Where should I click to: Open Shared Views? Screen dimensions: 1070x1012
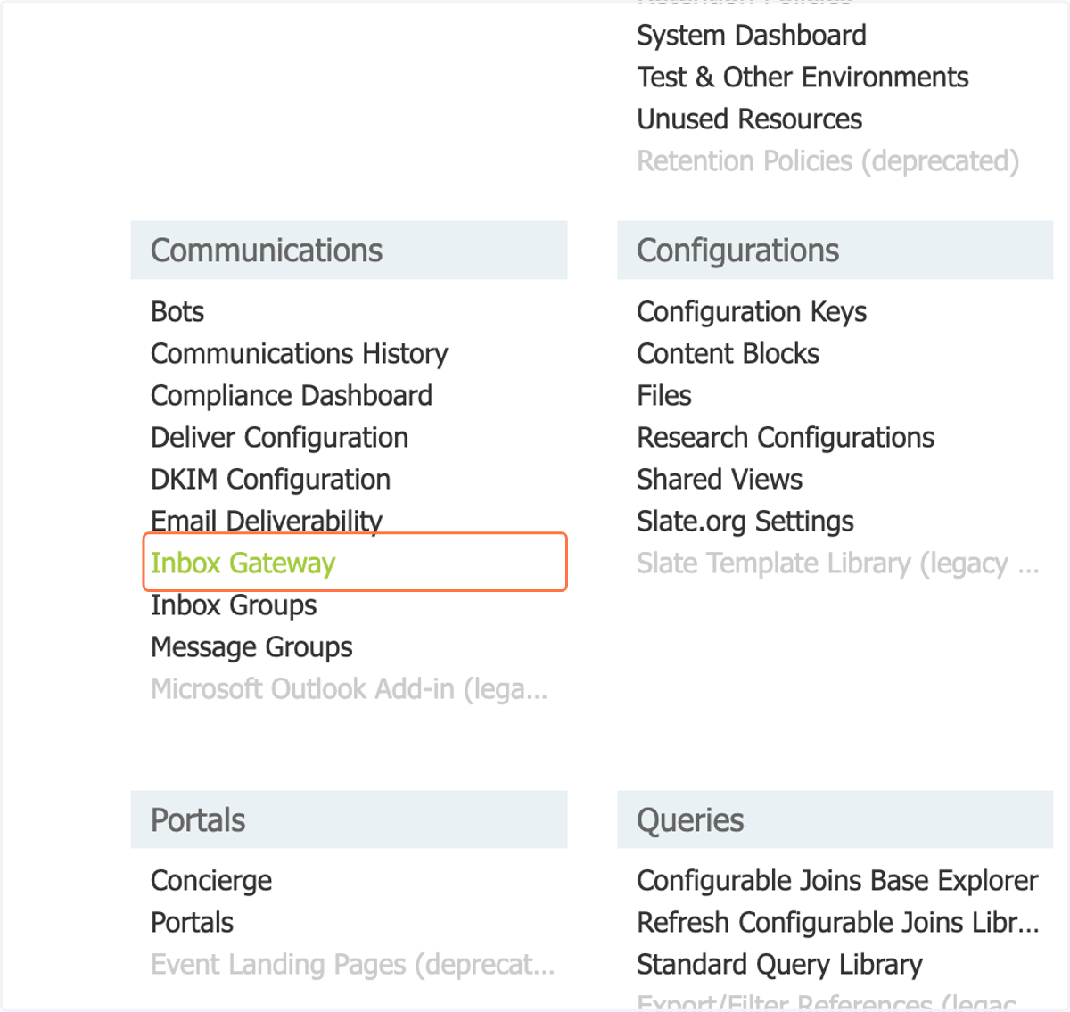[x=720, y=480]
